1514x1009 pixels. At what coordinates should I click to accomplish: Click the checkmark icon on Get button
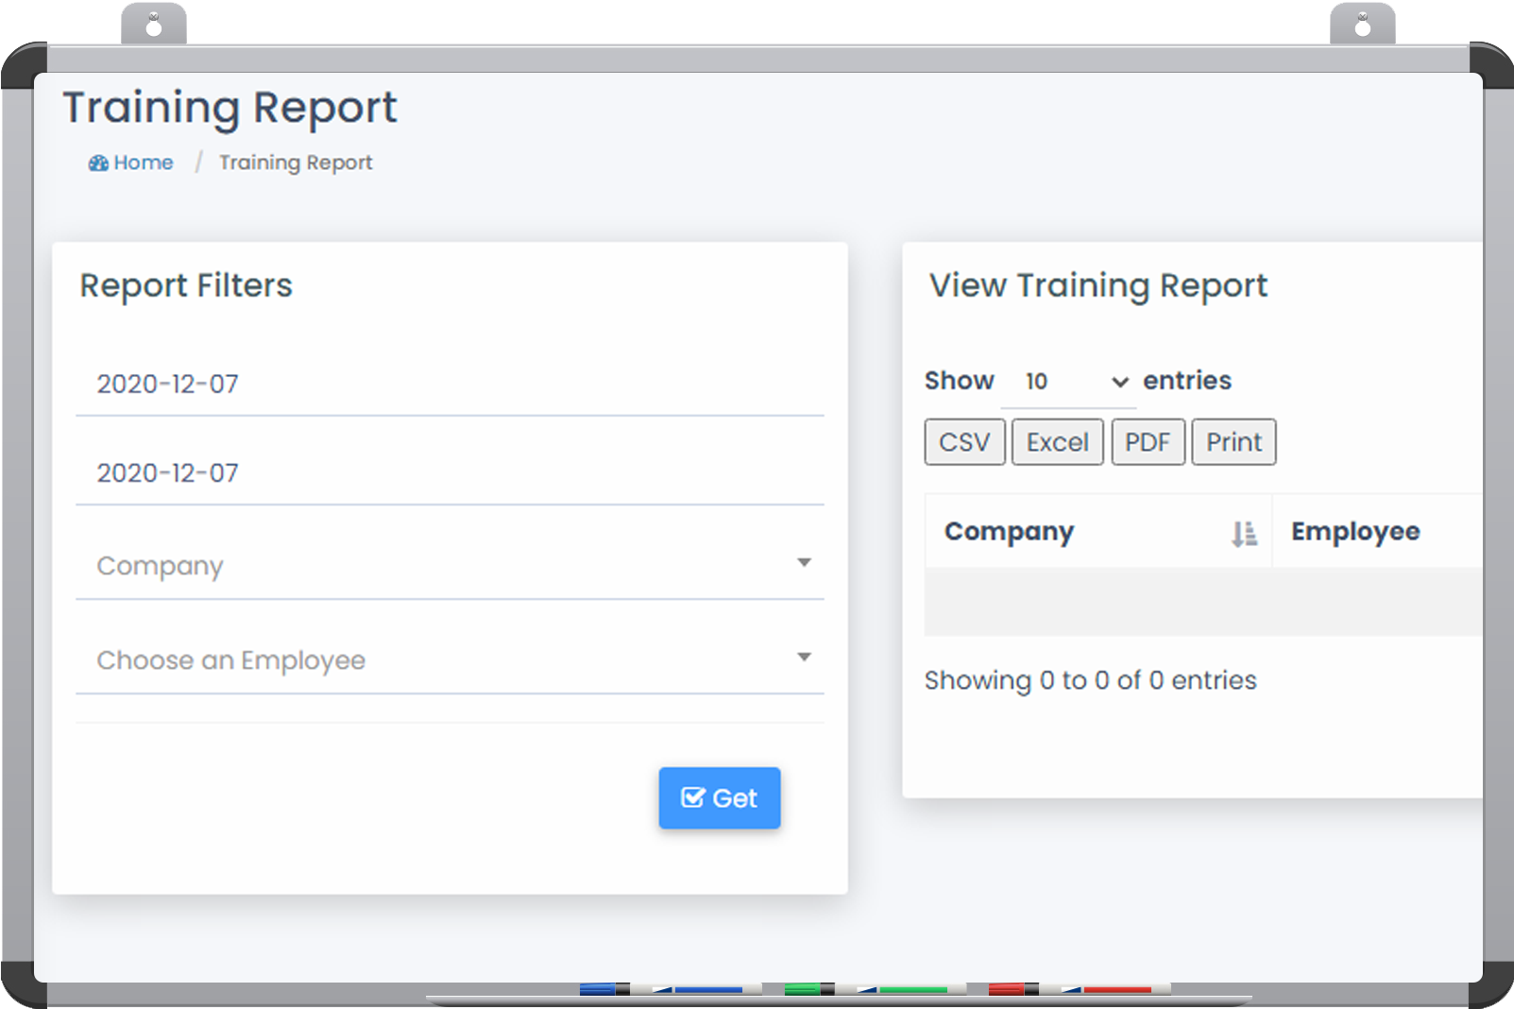692,798
